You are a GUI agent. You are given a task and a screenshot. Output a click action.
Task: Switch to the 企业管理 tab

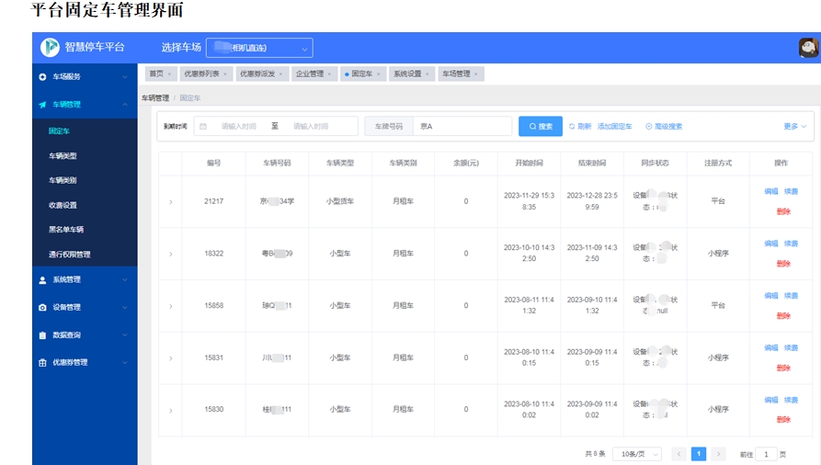tap(309, 74)
